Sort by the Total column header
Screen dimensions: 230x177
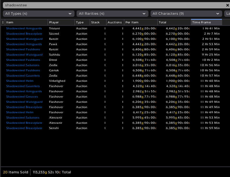(x=174, y=22)
